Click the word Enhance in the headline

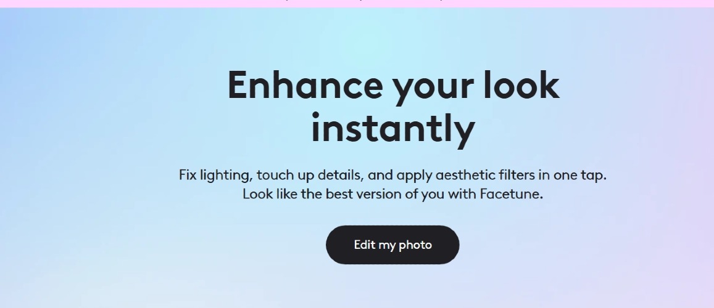pyautogui.click(x=305, y=85)
